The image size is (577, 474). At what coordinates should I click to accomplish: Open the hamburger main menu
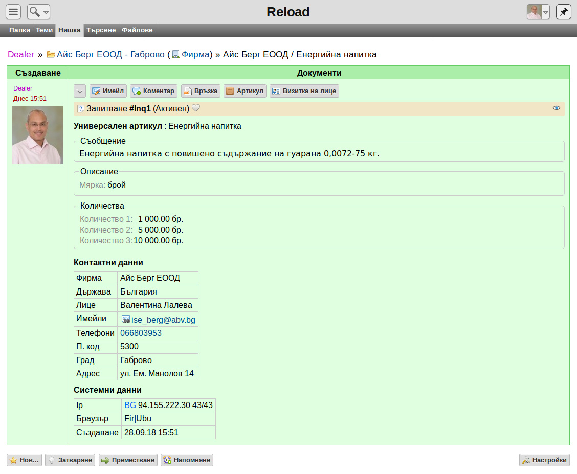[13, 12]
